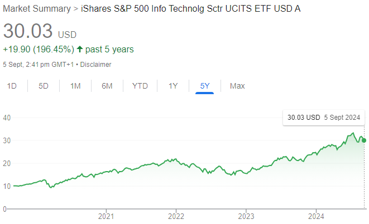The width and height of the screenshot is (369, 224).
Task: Click the green end-point dot on chart
Action: pos(363,140)
